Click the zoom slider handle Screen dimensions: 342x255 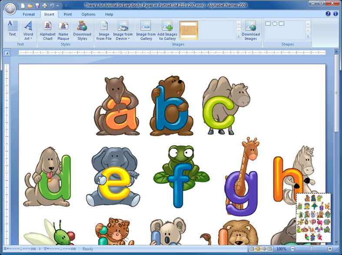[311, 248]
